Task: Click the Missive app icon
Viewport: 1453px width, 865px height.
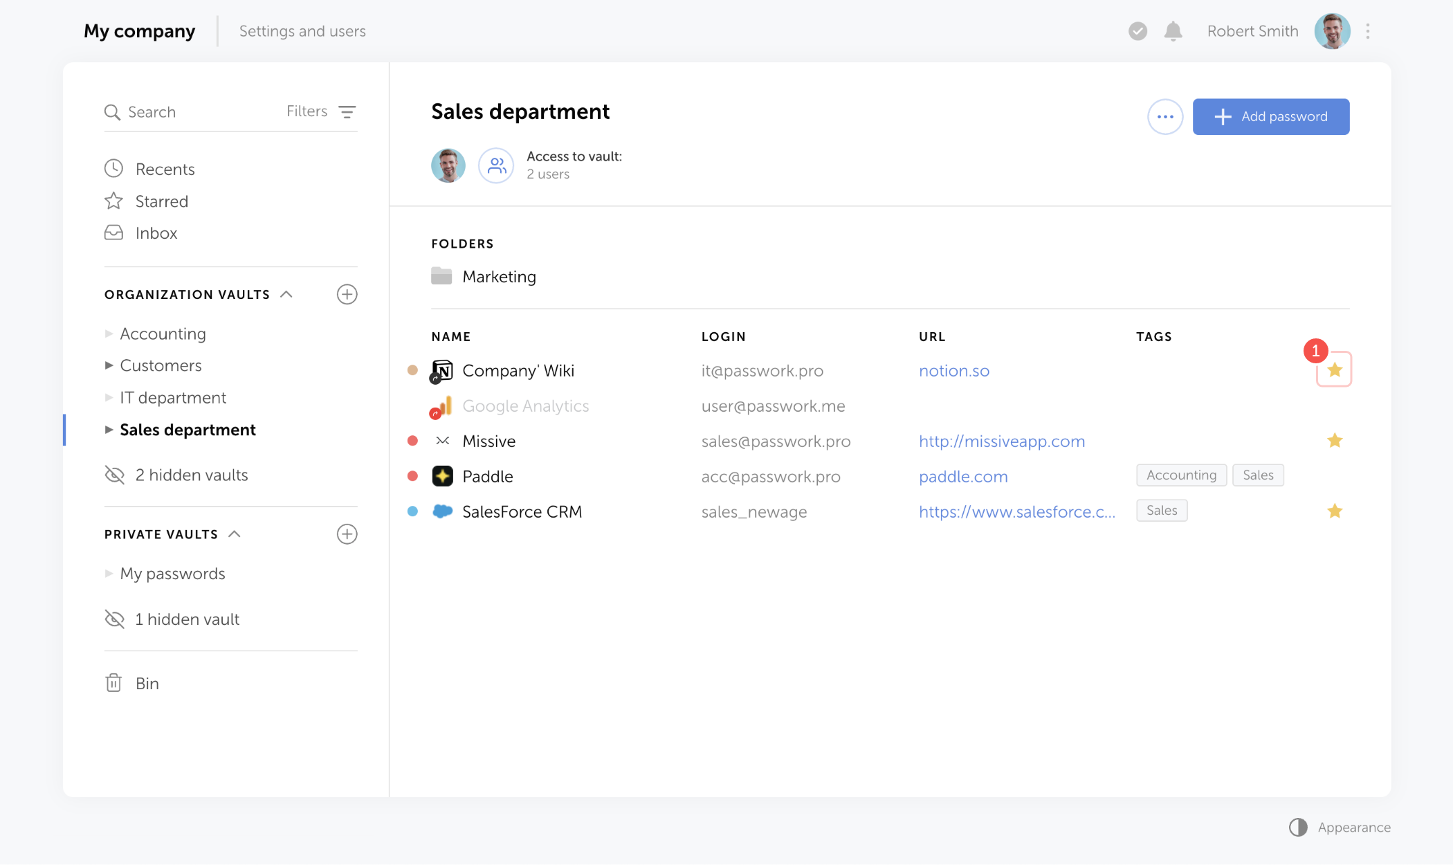Action: pos(442,441)
